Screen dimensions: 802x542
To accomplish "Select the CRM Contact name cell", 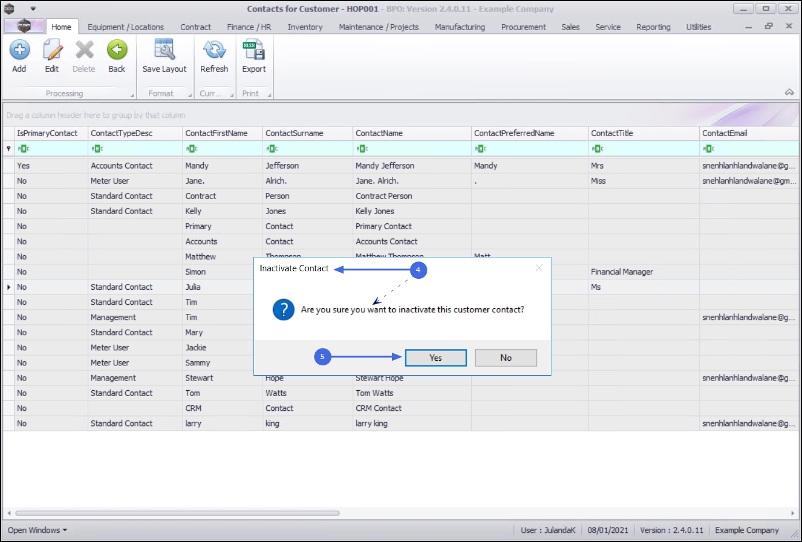I will (x=412, y=408).
